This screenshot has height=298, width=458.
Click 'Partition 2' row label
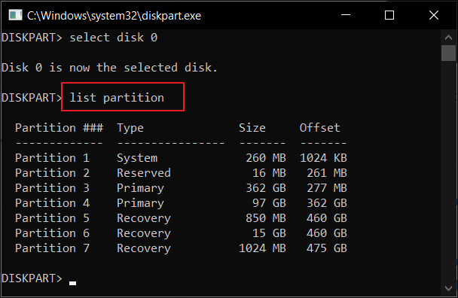pos(52,173)
